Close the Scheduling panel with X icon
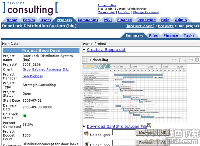 point(197,60)
